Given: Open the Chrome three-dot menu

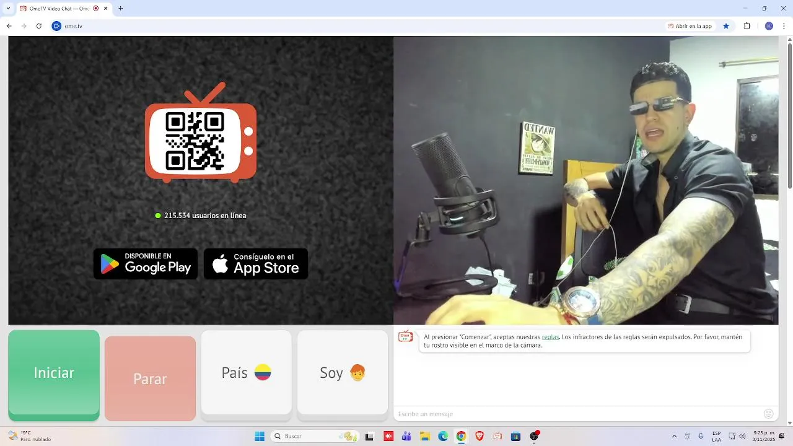Looking at the screenshot, I should click(784, 26).
